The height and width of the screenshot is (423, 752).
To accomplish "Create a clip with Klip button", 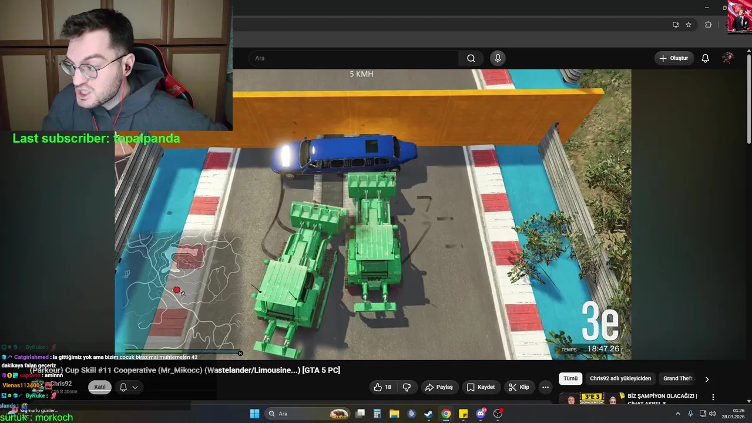I will pyautogui.click(x=519, y=387).
